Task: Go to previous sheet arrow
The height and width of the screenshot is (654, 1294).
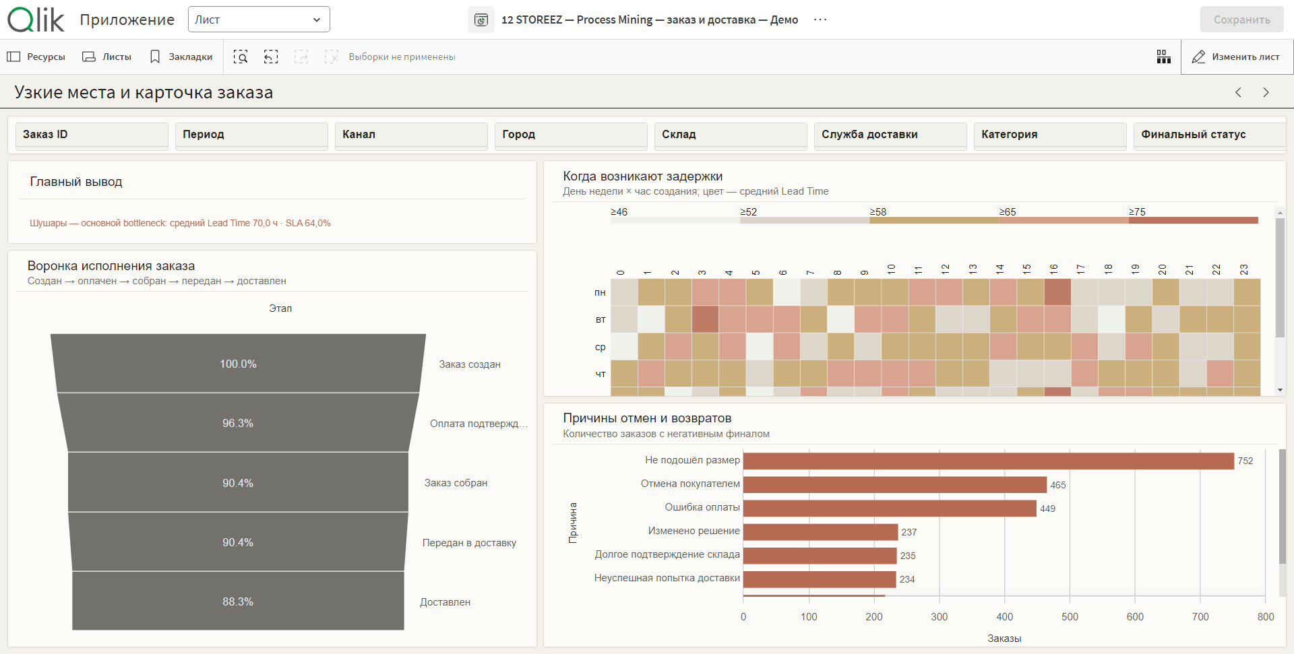Action: point(1238,92)
